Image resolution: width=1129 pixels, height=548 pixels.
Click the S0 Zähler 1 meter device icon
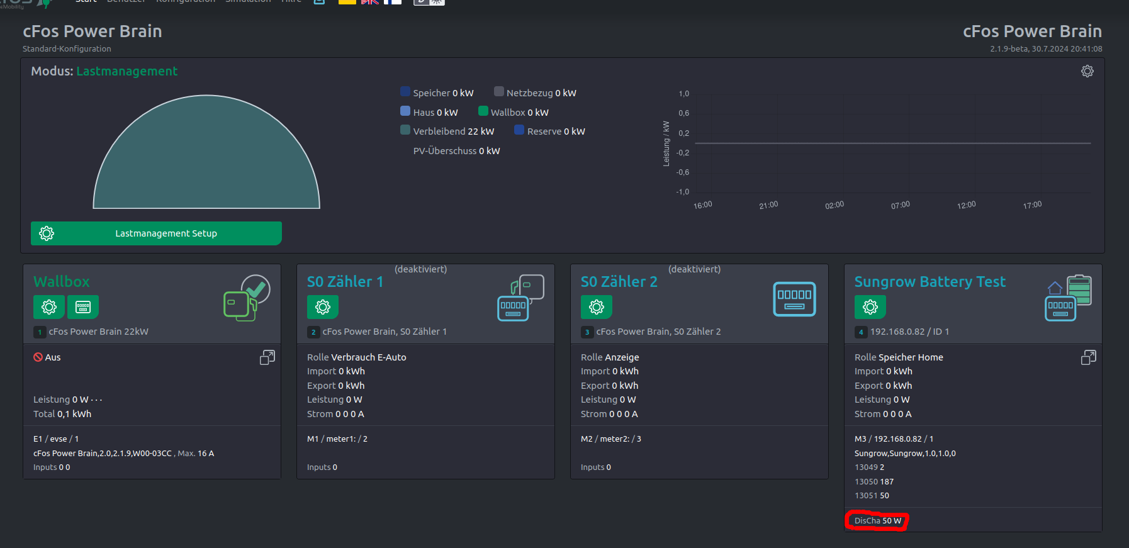[x=520, y=298]
